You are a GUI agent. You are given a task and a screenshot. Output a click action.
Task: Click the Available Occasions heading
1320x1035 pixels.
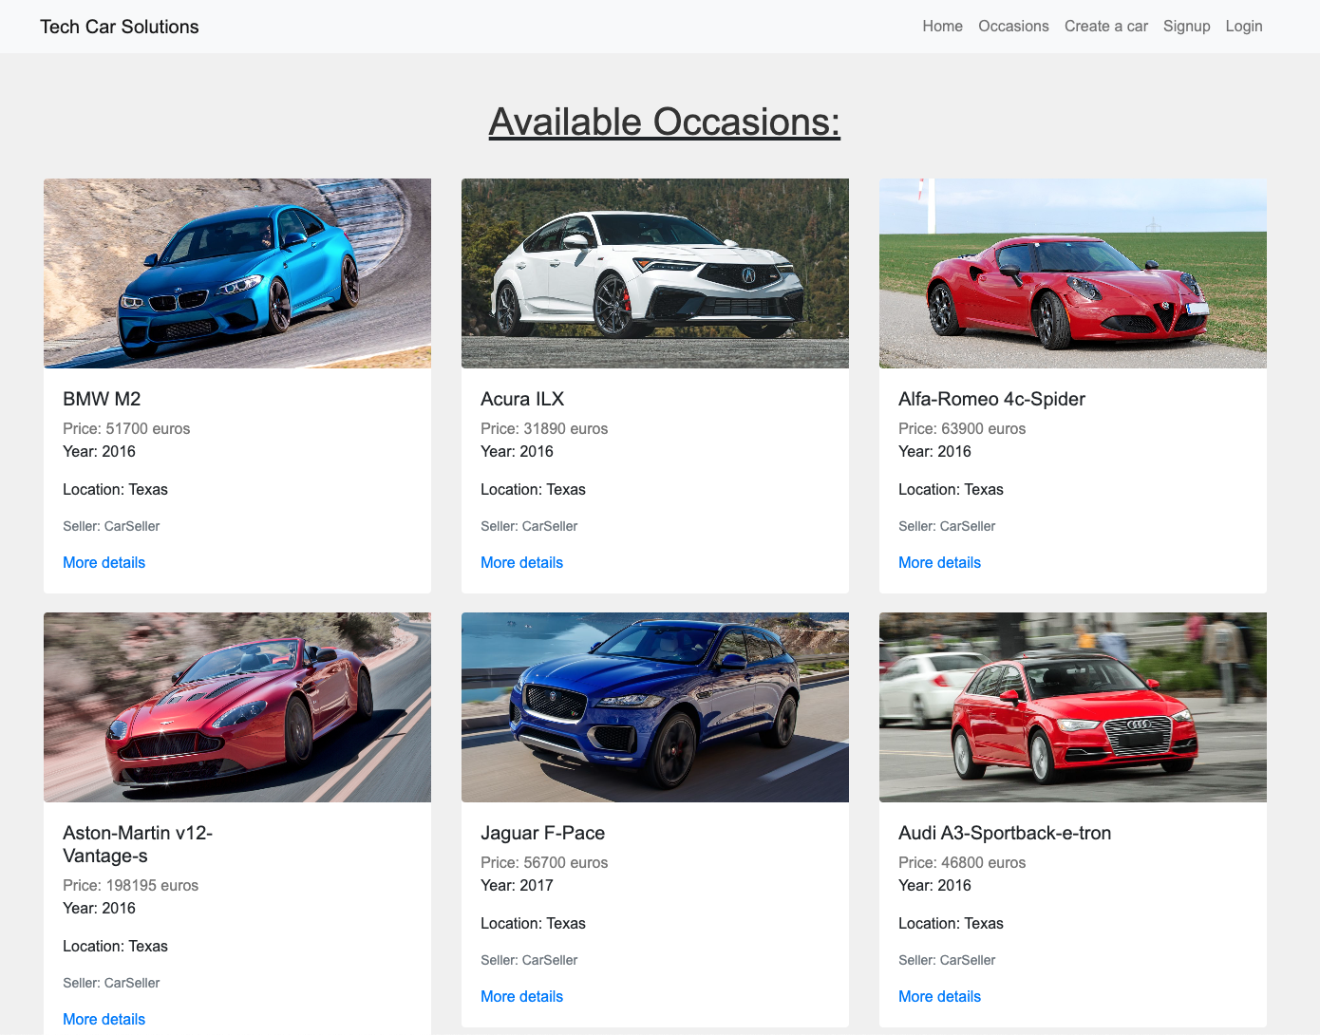664,122
